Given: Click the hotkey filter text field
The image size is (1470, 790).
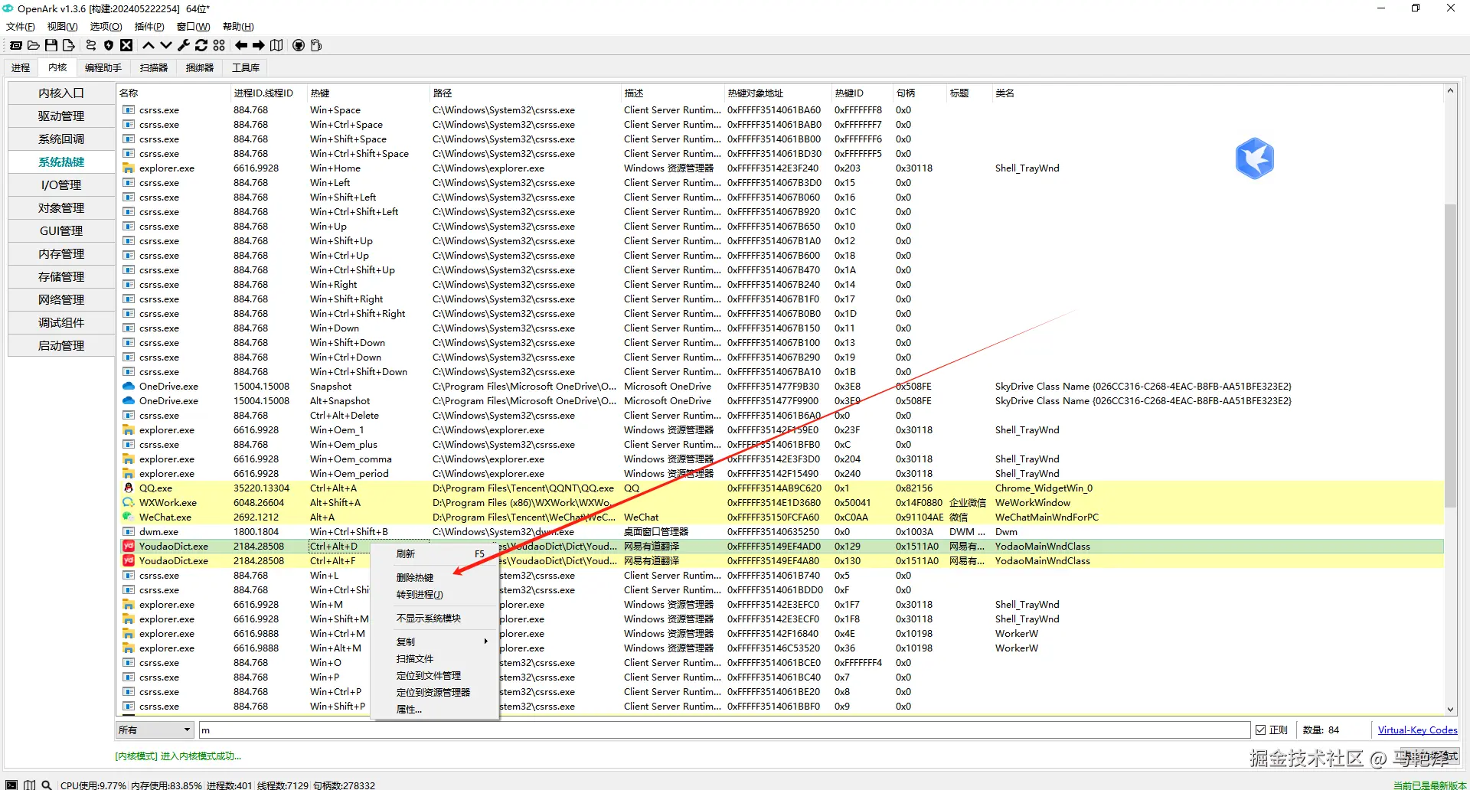Looking at the screenshot, I should 724,730.
